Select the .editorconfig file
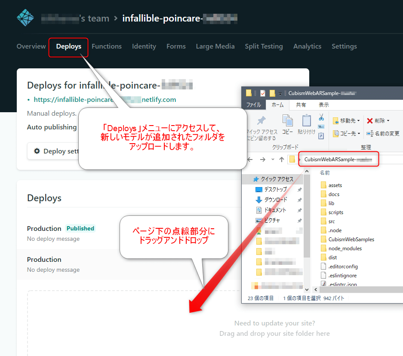This screenshot has height=356, width=403. tap(339, 267)
